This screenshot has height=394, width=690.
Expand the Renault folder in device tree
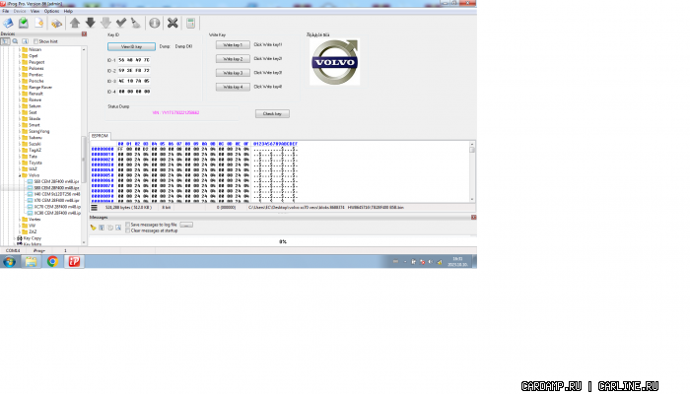pyautogui.click(x=20, y=94)
